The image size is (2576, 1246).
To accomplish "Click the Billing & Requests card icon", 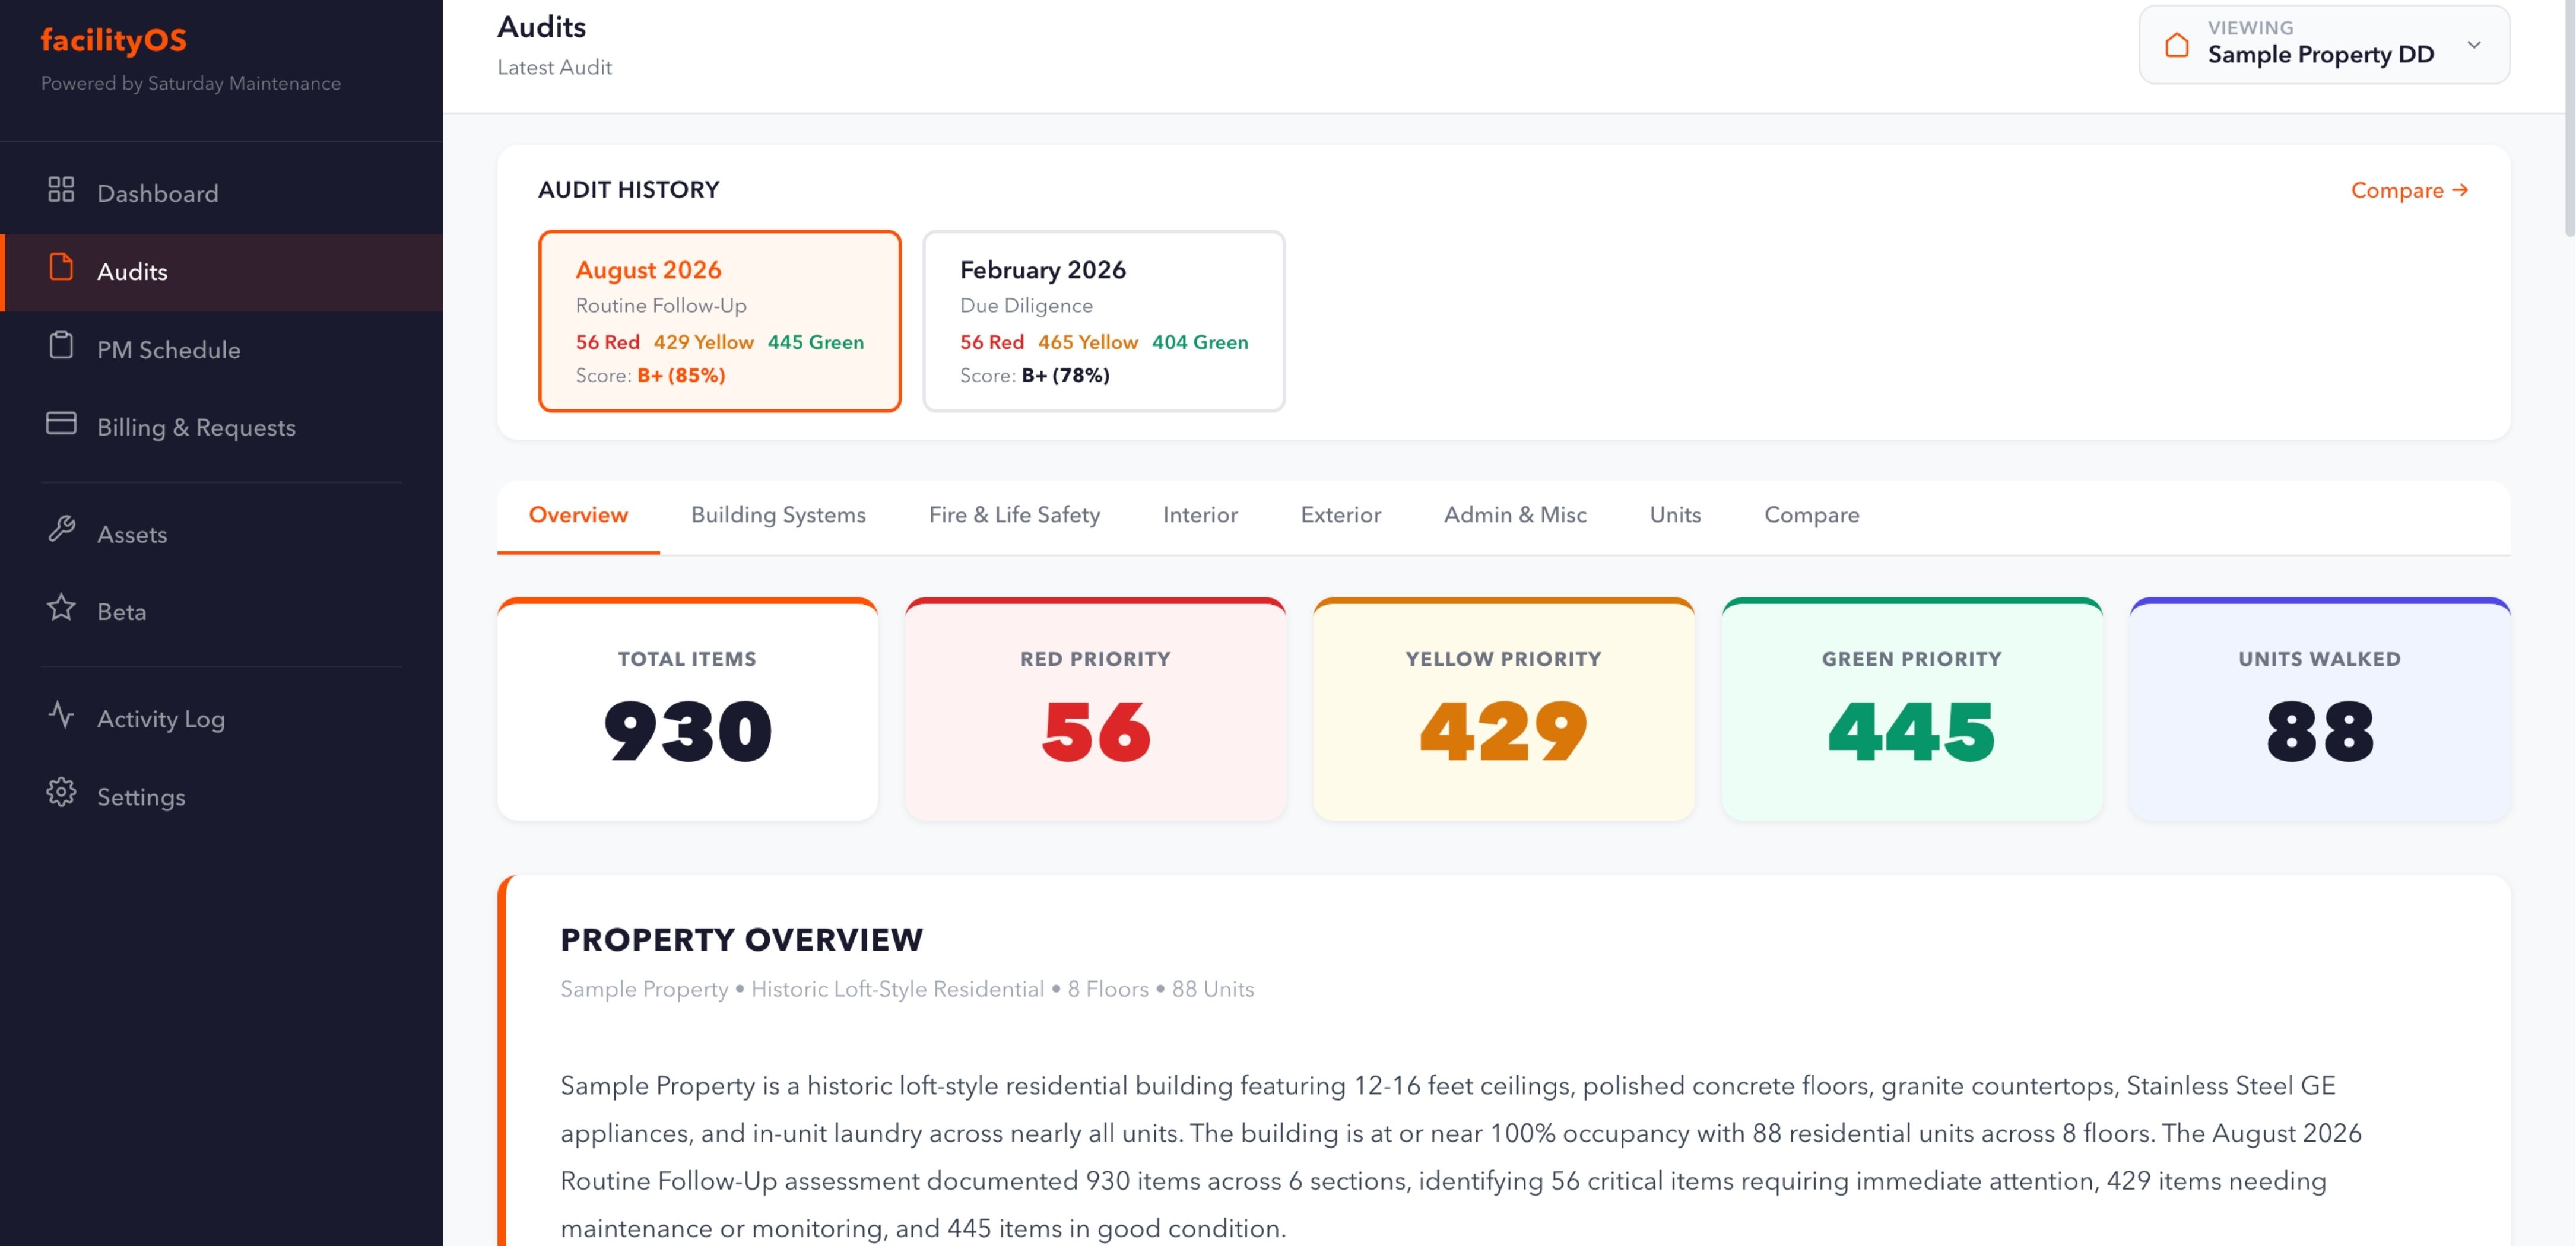I will tap(61, 424).
